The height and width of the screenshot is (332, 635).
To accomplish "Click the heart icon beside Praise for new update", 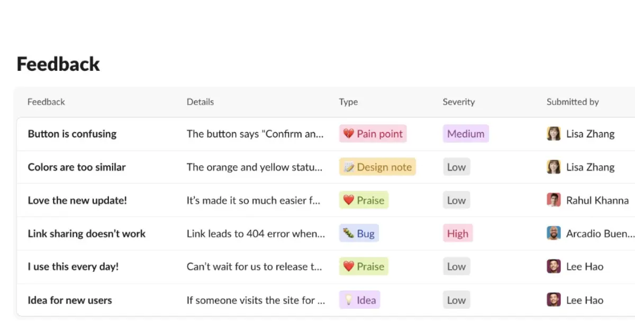I will tap(348, 200).
